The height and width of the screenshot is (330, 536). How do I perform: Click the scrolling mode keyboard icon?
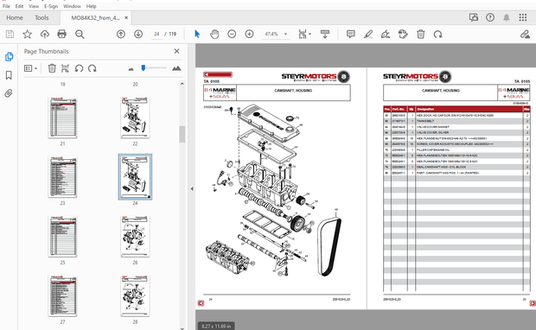(x=325, y=35)
